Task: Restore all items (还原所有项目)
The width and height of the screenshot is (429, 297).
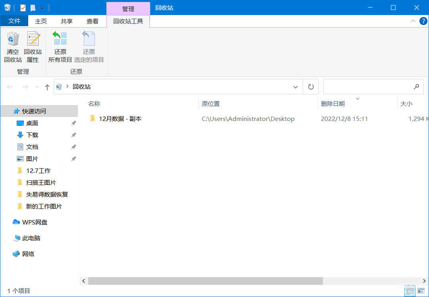Action: 60,47
